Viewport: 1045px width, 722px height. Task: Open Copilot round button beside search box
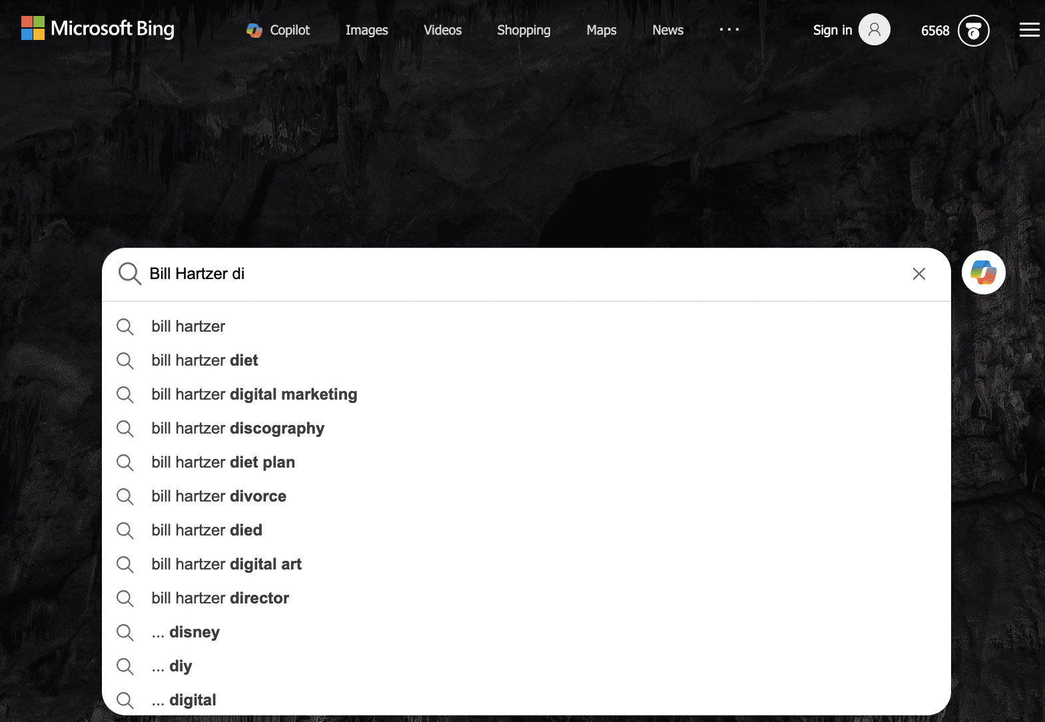[x=983, y=272]
